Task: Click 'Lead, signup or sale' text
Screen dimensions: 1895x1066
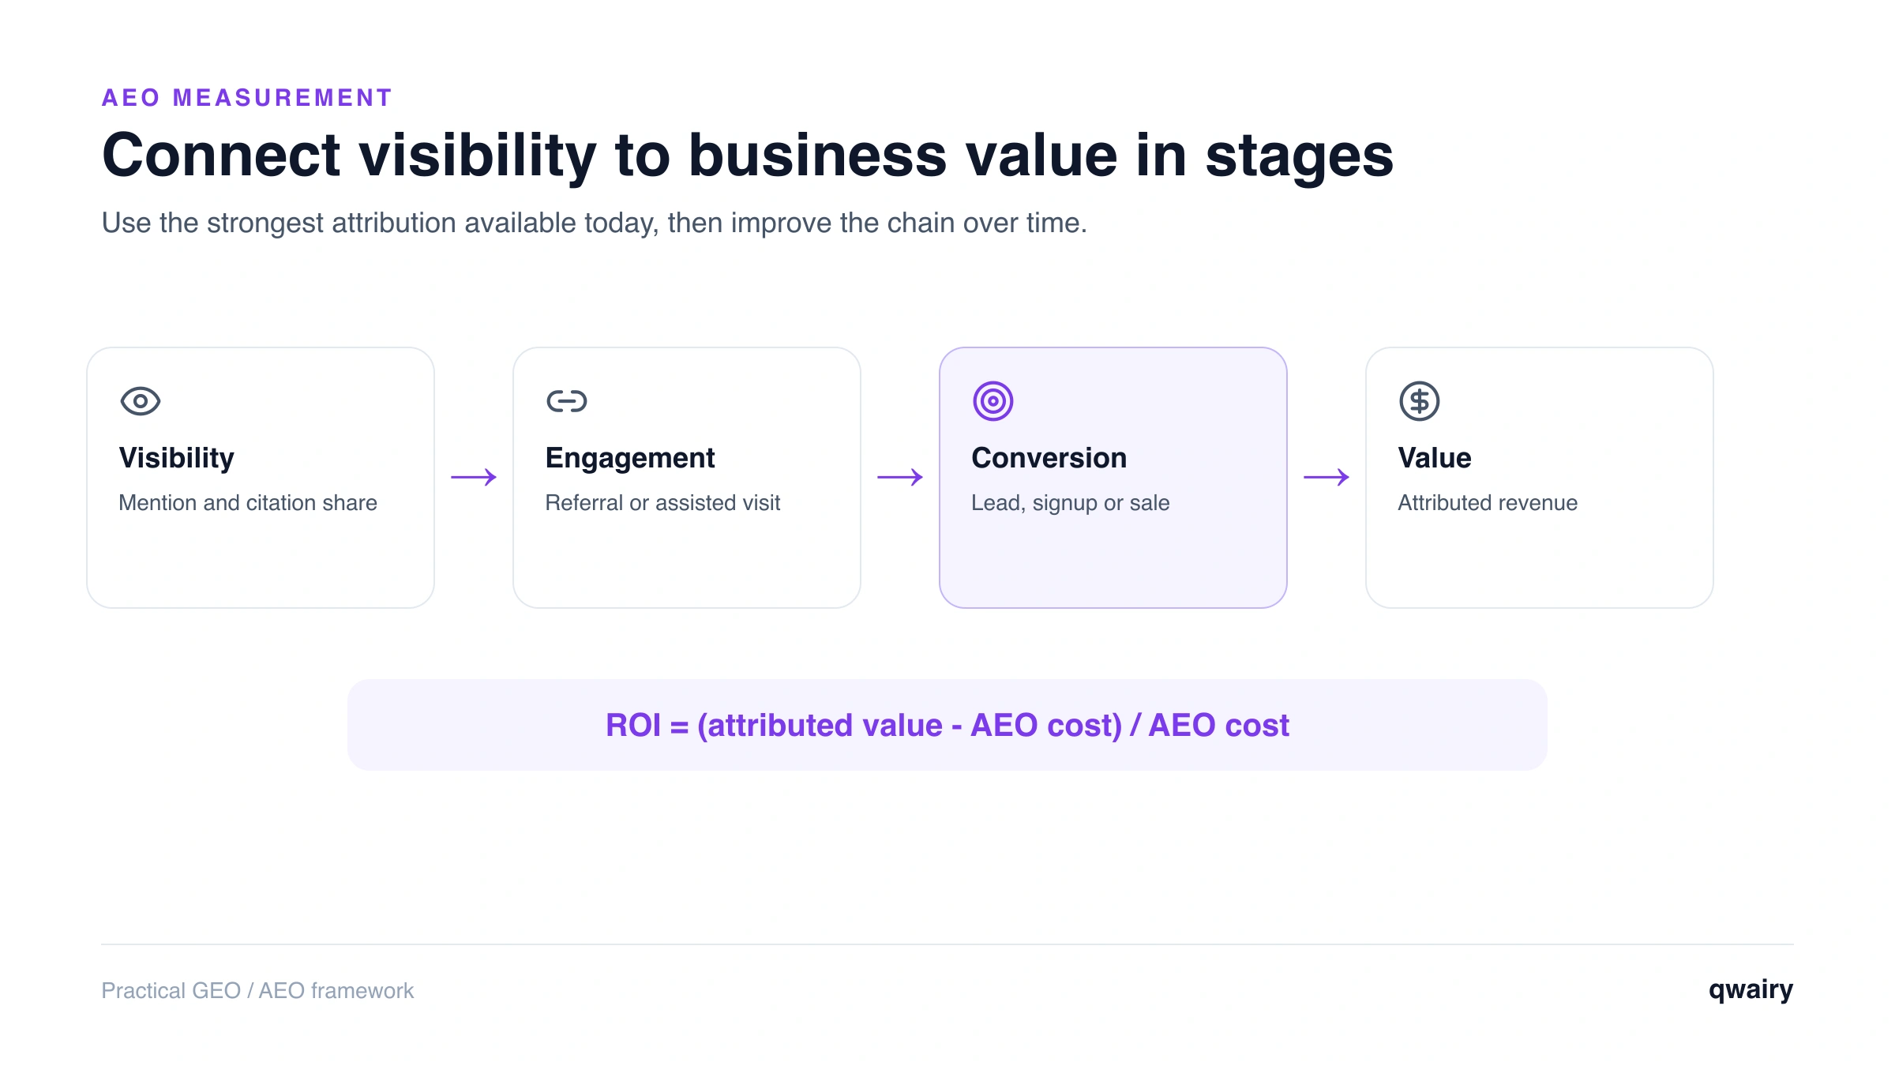Action: pos(1071,503)
